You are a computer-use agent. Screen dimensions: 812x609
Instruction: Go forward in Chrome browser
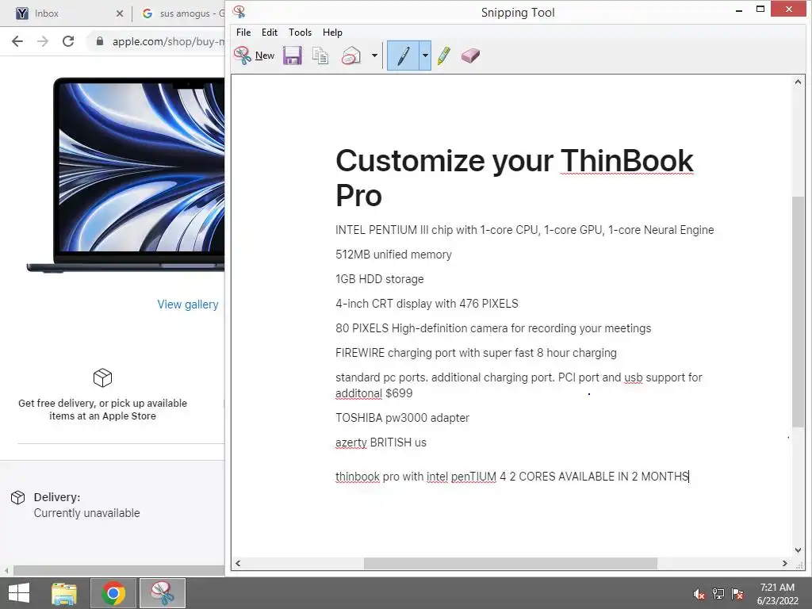[43, 41]
